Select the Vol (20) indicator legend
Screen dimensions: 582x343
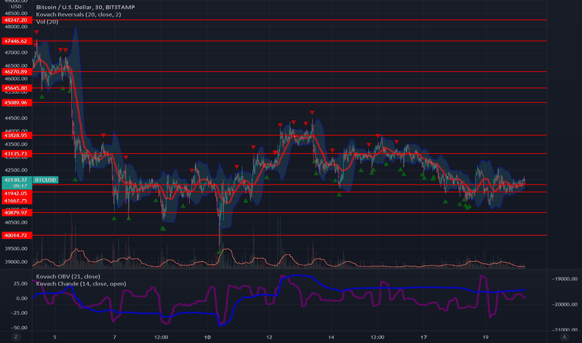(47, 22)
